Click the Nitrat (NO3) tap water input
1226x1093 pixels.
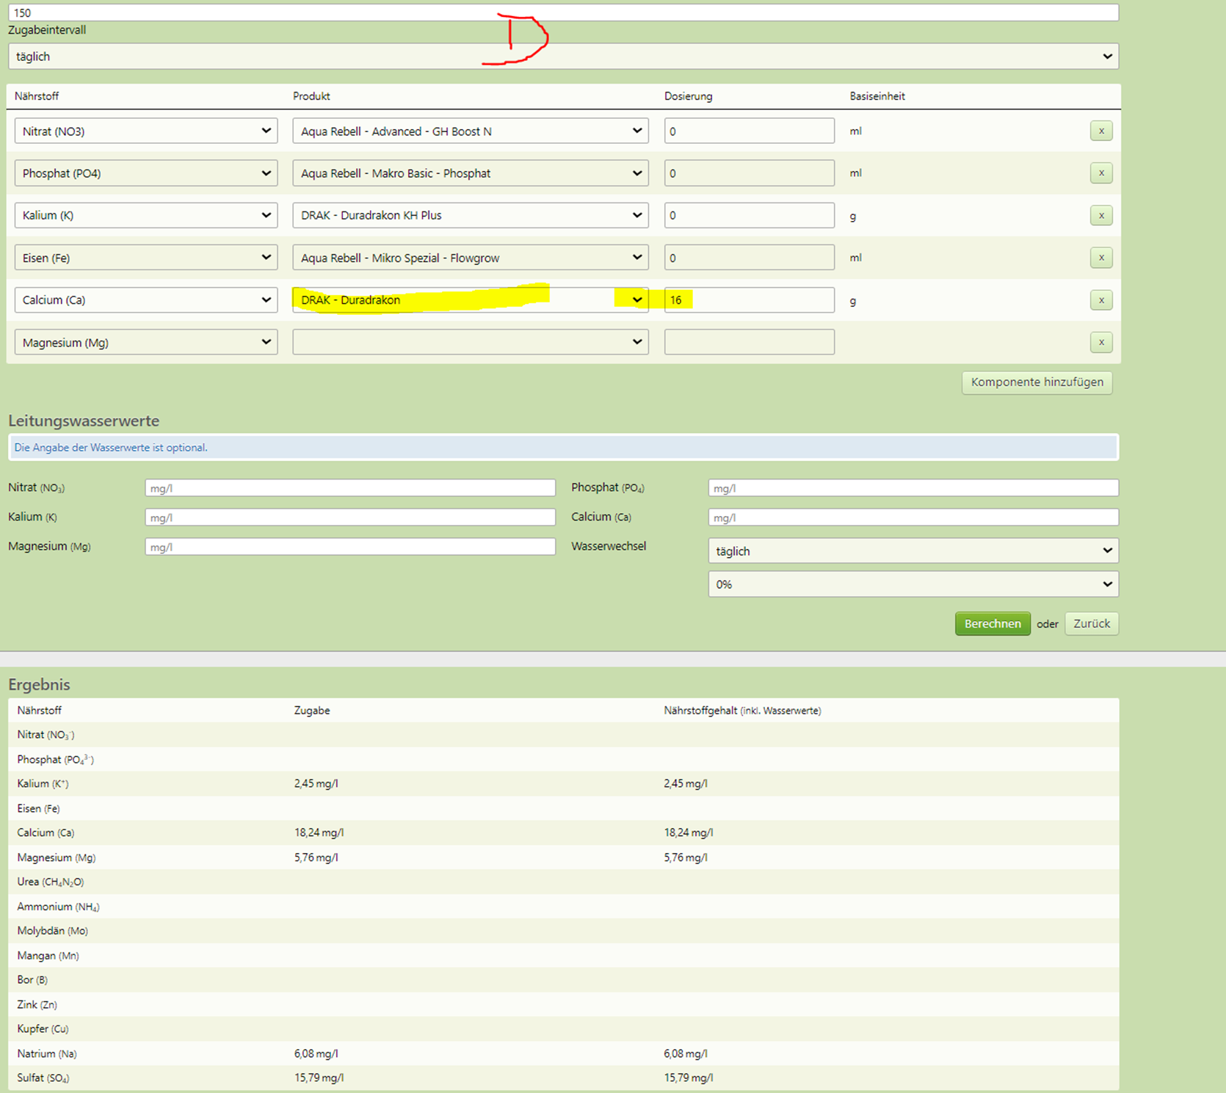(350, 488)
